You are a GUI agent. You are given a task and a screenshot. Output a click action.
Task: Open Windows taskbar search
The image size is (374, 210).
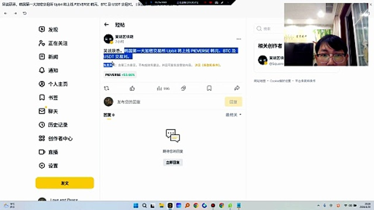pyautogui.click(x=145, y=206)
